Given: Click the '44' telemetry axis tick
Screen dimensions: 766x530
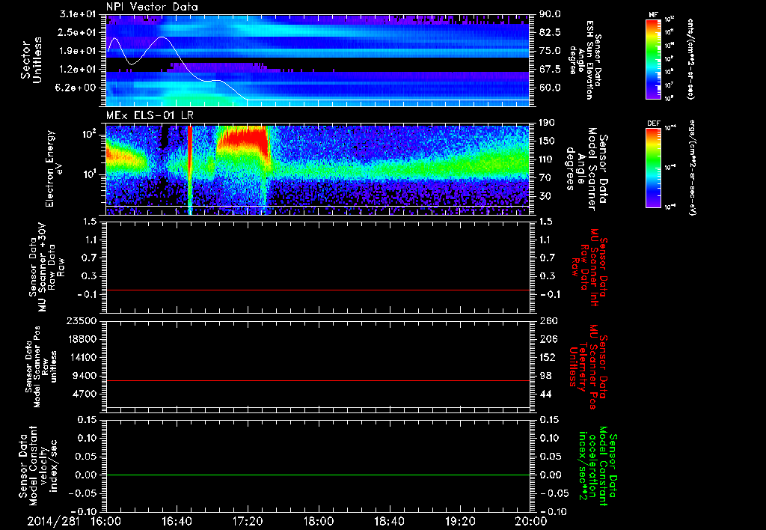Looking at the screenshot, I should click(545, 394).
